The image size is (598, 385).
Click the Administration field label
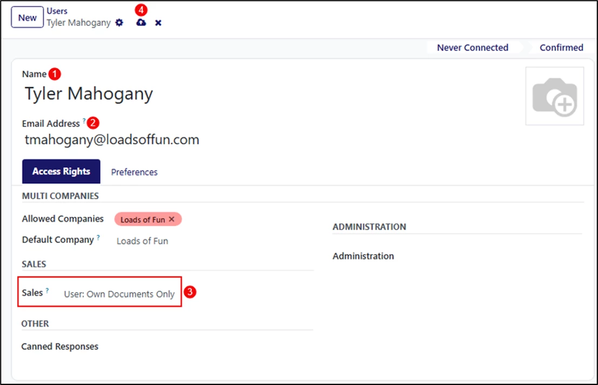(x=363, y=256)
